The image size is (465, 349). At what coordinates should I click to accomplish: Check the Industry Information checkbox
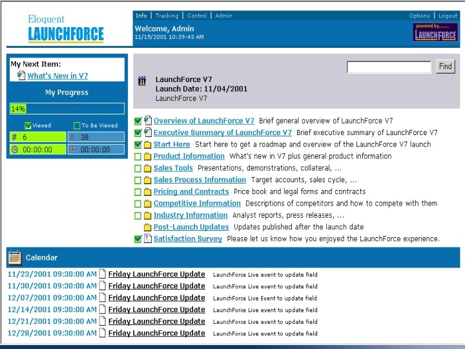(x=138, y=216)
